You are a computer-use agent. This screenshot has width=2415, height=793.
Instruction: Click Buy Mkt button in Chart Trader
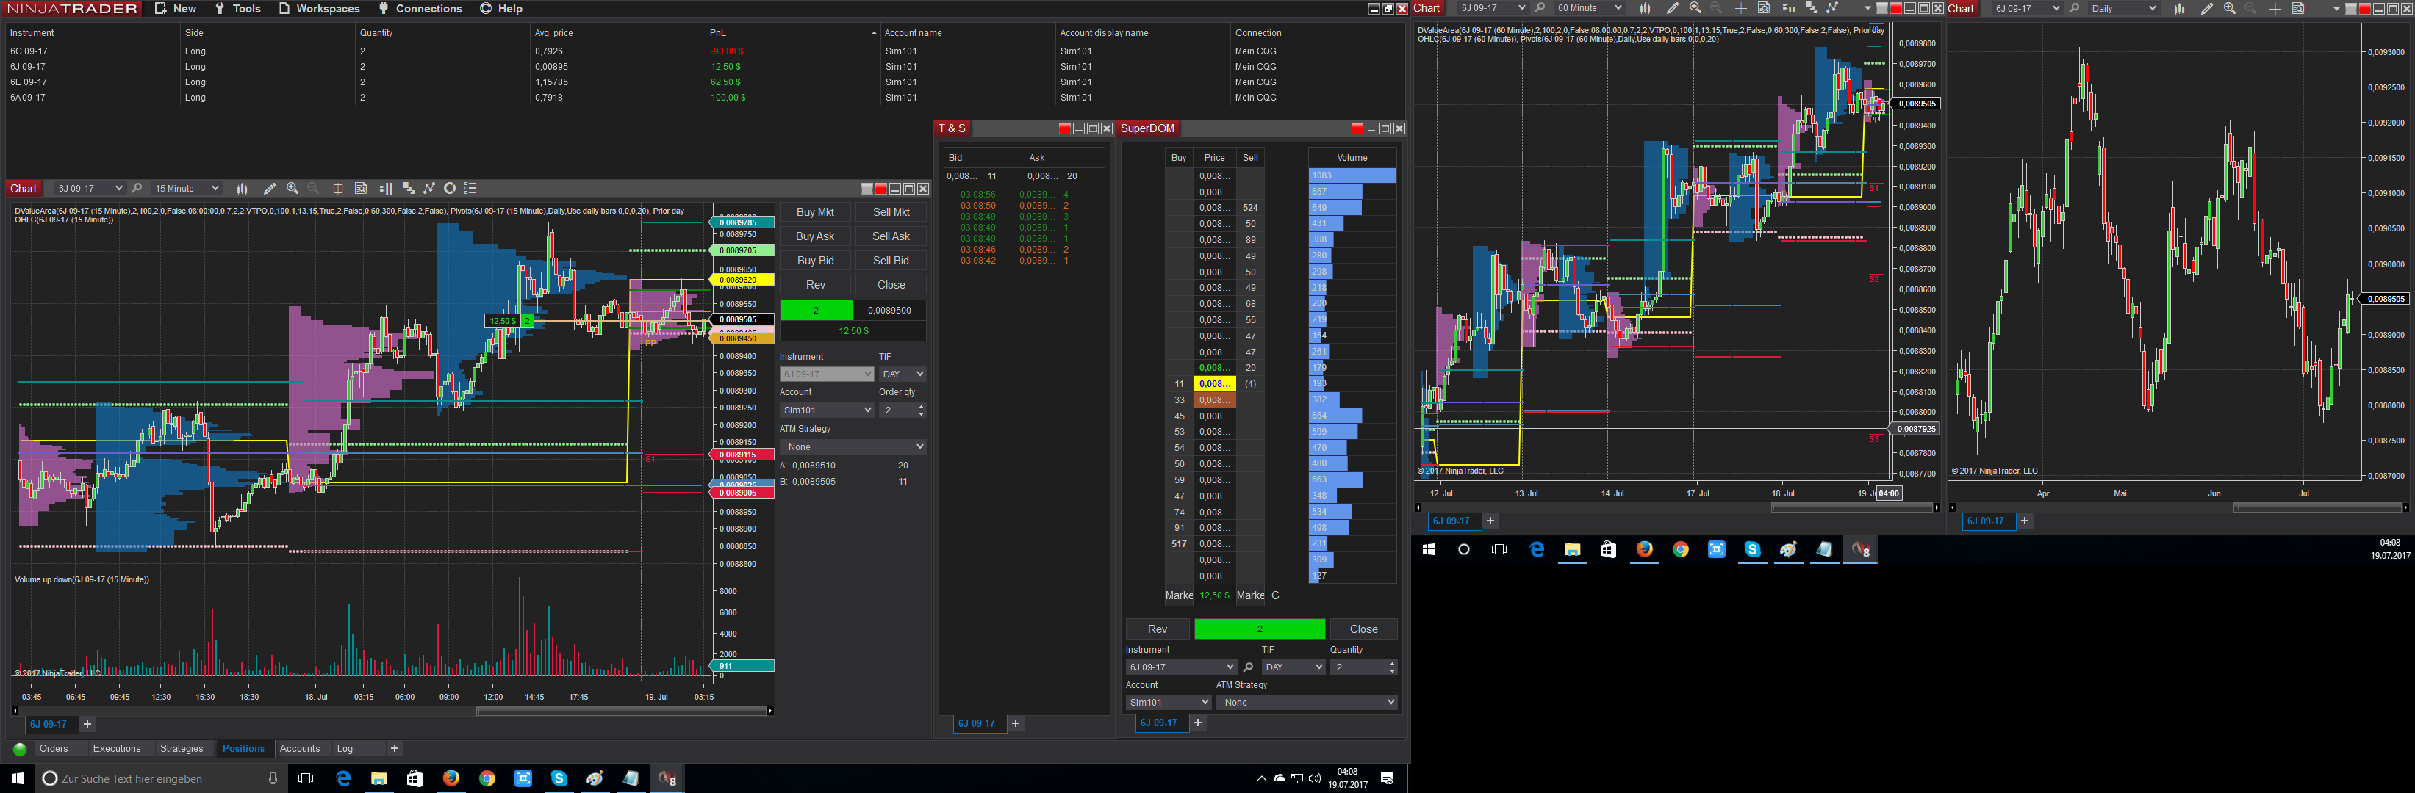815,212
